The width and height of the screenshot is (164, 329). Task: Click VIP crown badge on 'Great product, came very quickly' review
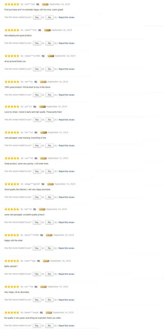43,158
